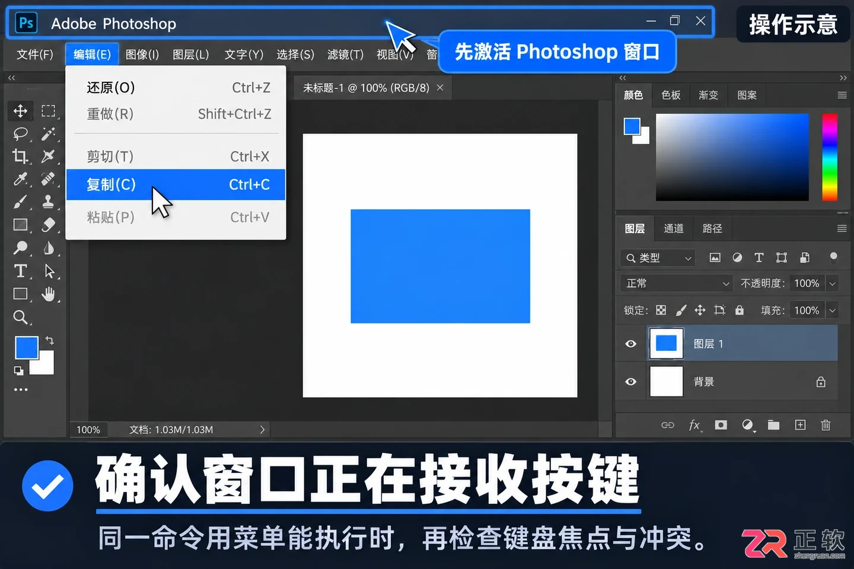Viewport: 854px width, 569px height.
Task: Click the 填充 100% value field
Action: 807,310
